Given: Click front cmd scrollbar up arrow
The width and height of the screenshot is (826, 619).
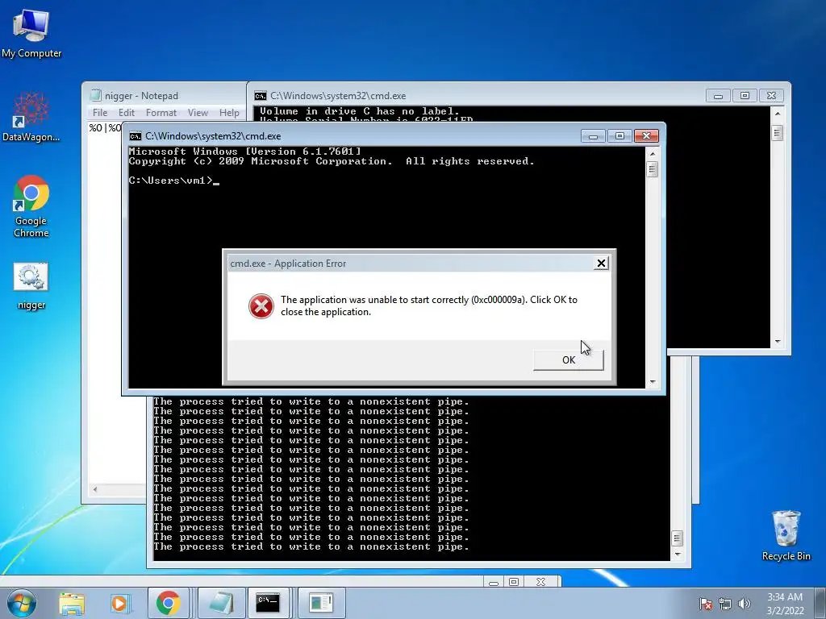Looking at the screenshot, I should click(652, 154).
